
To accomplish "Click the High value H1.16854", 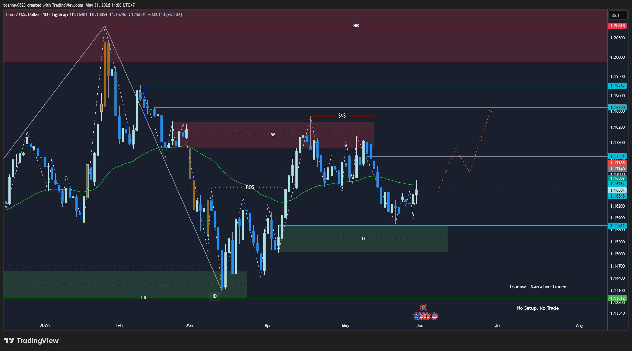I will [99, 14].
